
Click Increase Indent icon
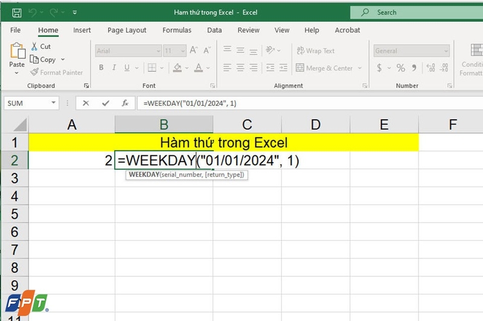click(283, 67)
